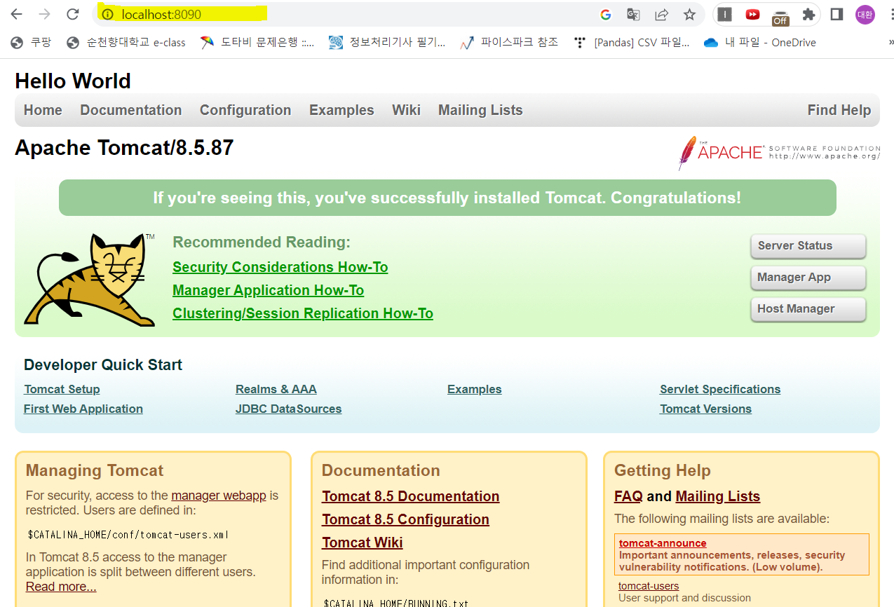Click the Host Manager button
The height and width of the screenshot is (607, 894).
point(808,309)
